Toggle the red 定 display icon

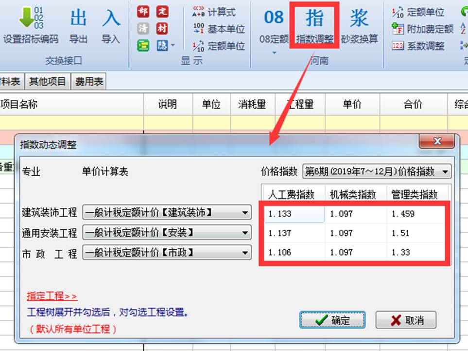click(x=162, y=12)
